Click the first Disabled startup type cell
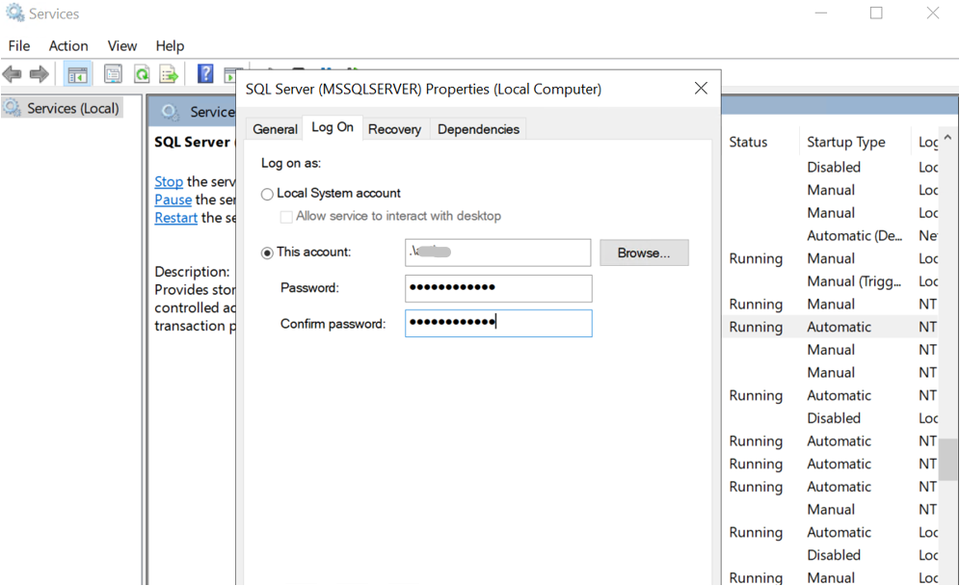 pyautogui.click(x=834, y=167)
